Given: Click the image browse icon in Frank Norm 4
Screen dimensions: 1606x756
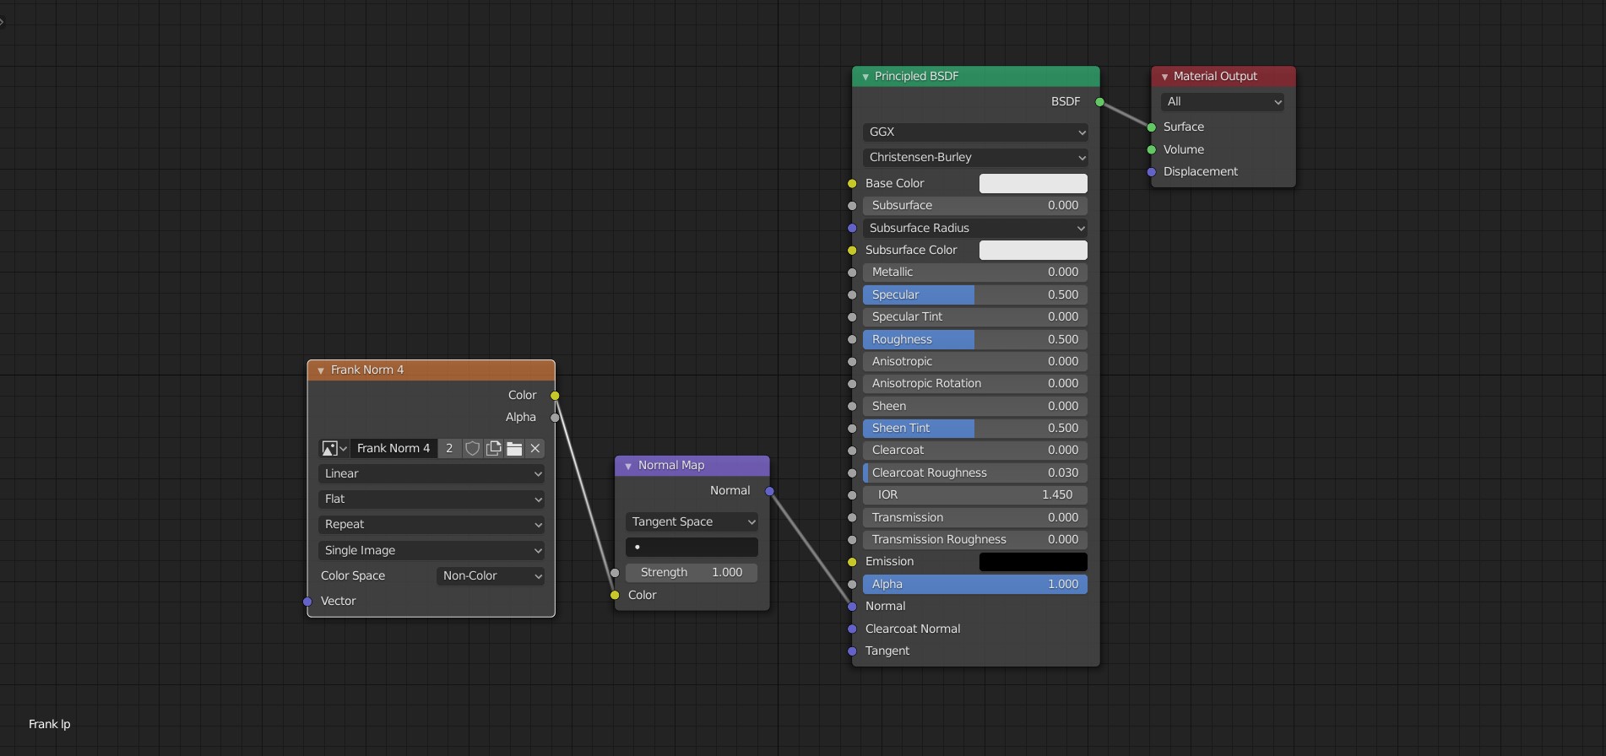Looking at the screenshot, I should click(334, 449).
